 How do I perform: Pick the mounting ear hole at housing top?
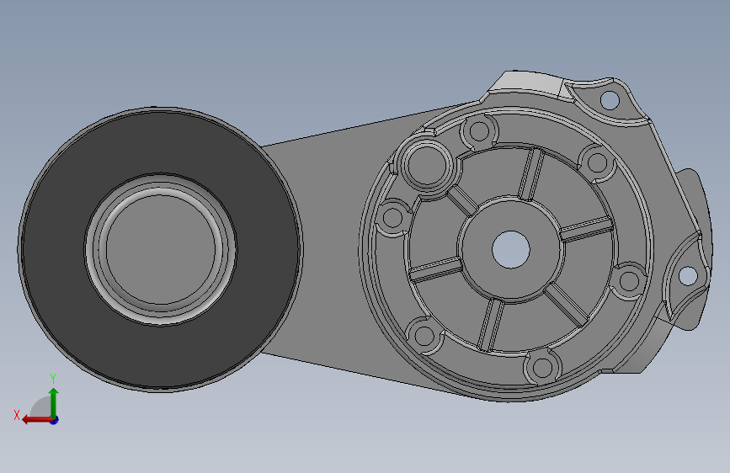click(x=610, y=99)
